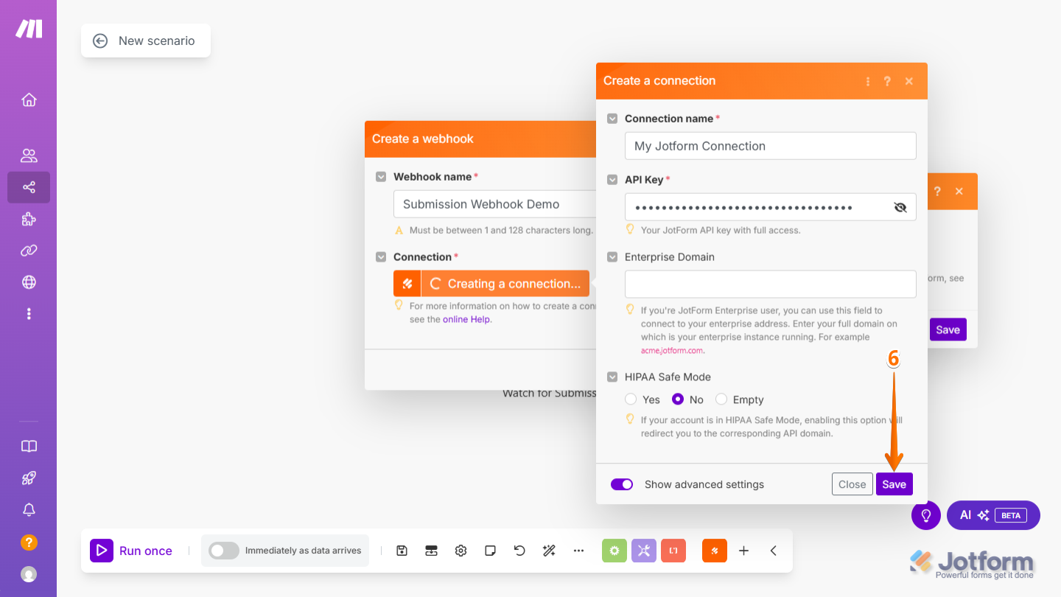Open the online Help link
The width and height of the screenshot is (1061, 597).
tap(466, 319)
